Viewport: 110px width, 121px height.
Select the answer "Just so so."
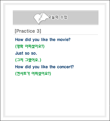26,53
